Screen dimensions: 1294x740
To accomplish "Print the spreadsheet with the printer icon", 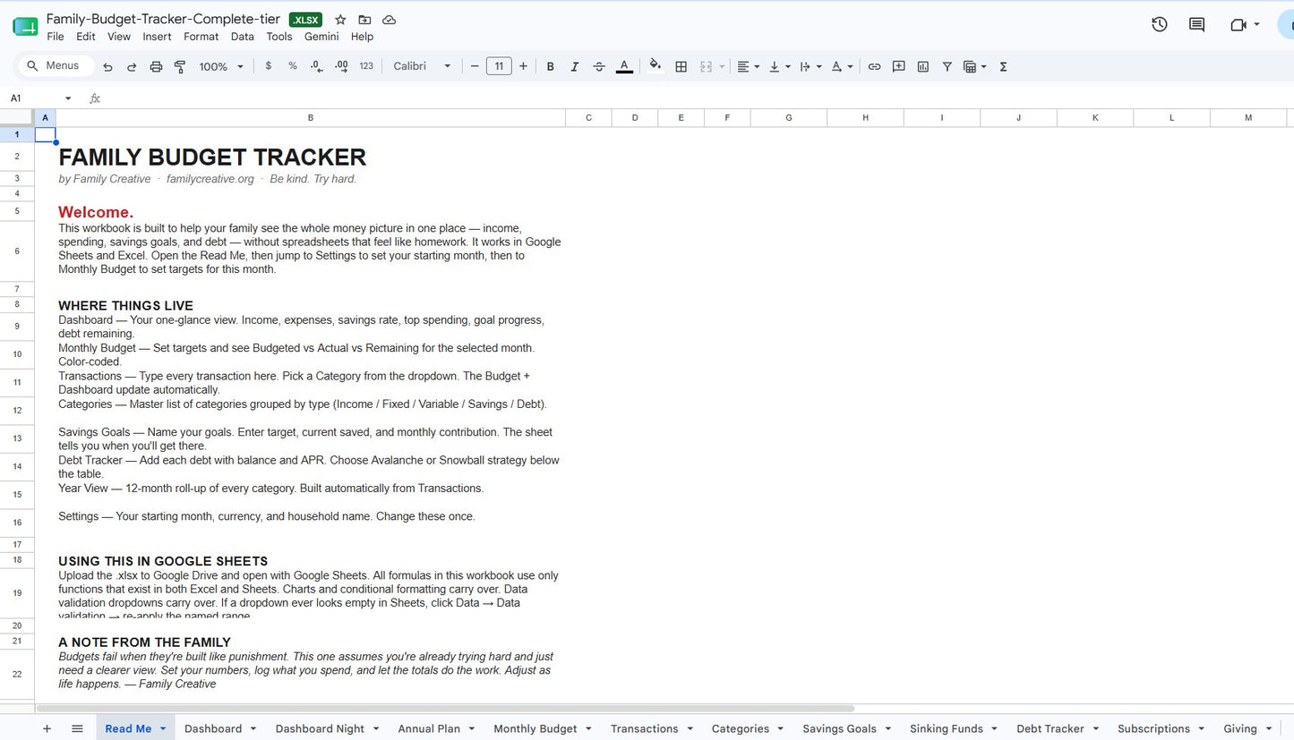I will pyautogui.click(x=156, y=66).
